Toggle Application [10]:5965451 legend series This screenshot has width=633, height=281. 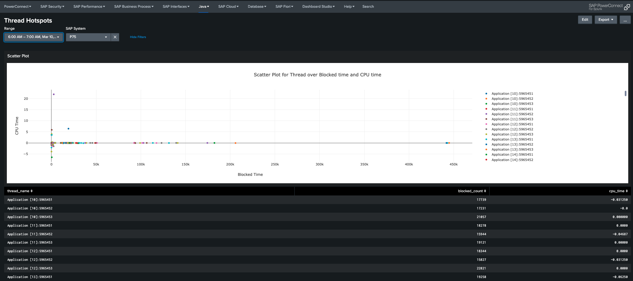click(x=512, y=94)
